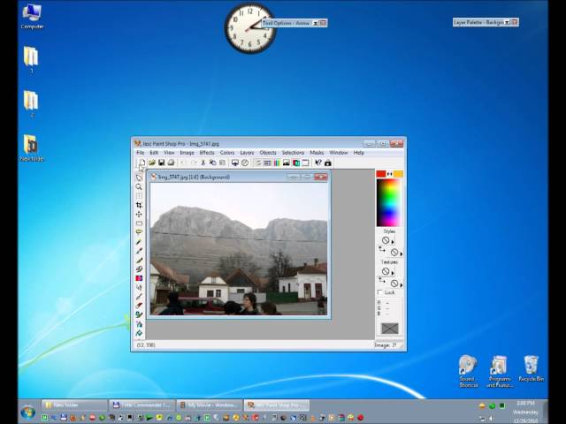
Task: Expand foreground texture flyout arrow
Action: (393, 273)
